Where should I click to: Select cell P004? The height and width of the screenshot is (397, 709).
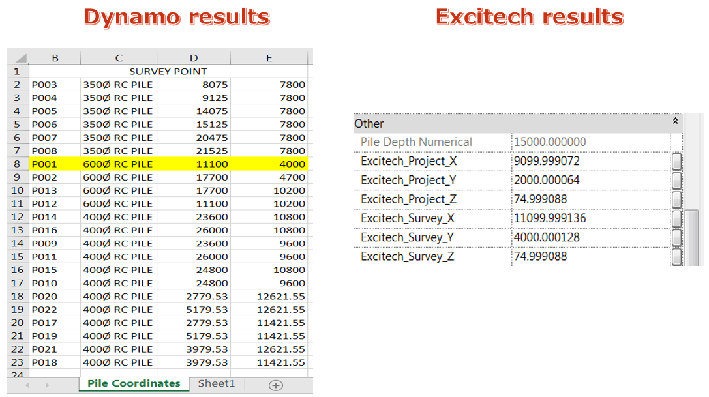[55, 98]
